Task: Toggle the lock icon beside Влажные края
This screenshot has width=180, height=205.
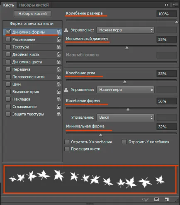Action: pos(58,92)
